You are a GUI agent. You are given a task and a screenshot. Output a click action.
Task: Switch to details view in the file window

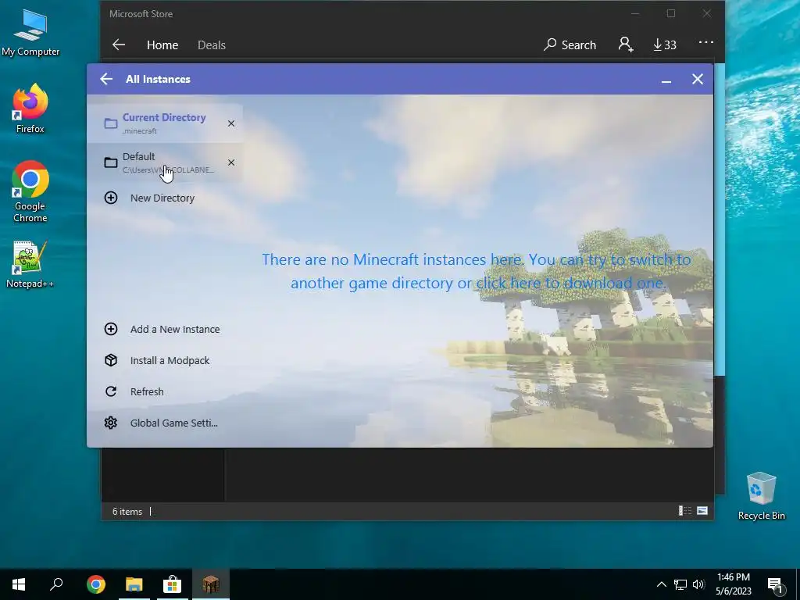[684, 511]
